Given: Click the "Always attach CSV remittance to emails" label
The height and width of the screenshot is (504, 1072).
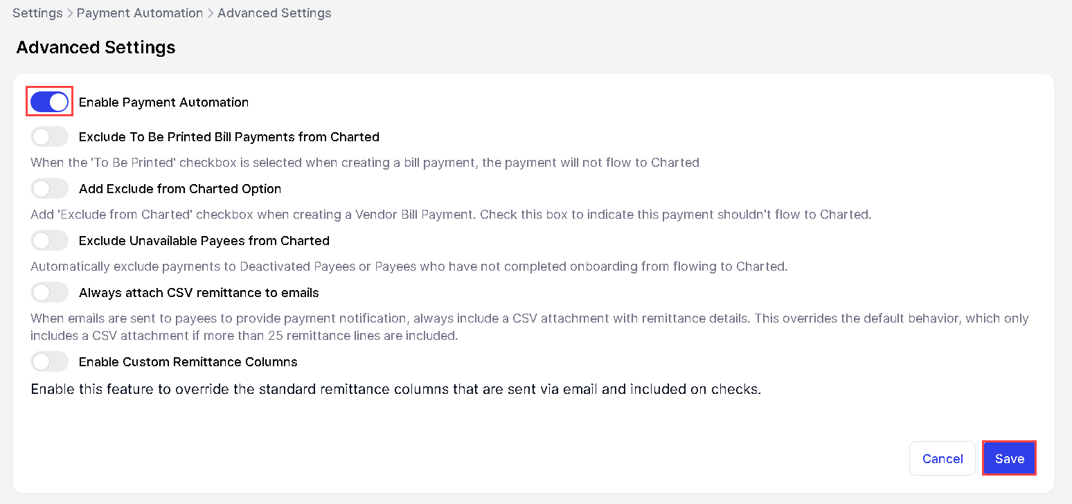Looking at the screenshot, I should [x=199, y=293].
